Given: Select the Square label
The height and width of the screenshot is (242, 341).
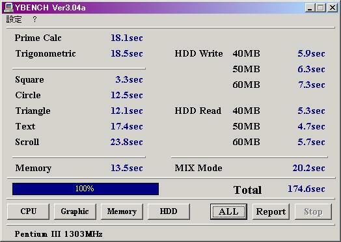Looking at the screenshot, I should (x=29, y=80).
